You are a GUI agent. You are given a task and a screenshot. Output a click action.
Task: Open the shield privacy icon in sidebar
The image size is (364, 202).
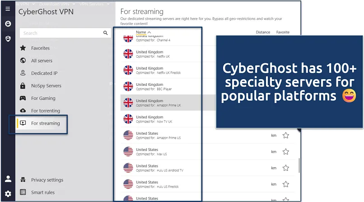(8, 38)
